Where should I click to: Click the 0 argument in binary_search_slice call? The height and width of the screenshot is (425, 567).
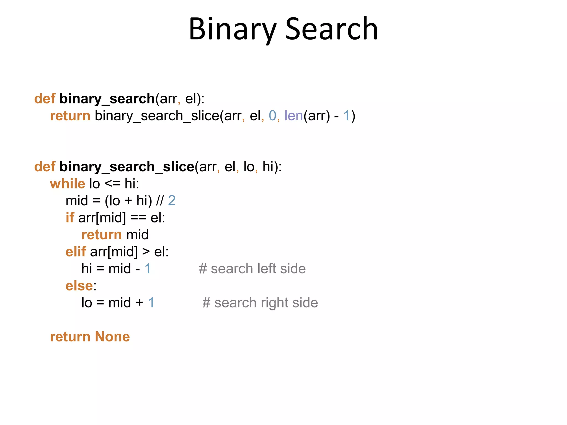pos(272,116)
